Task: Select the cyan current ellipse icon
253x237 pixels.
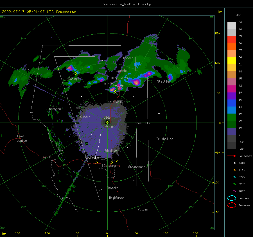Action: click(x=232, y=198)
